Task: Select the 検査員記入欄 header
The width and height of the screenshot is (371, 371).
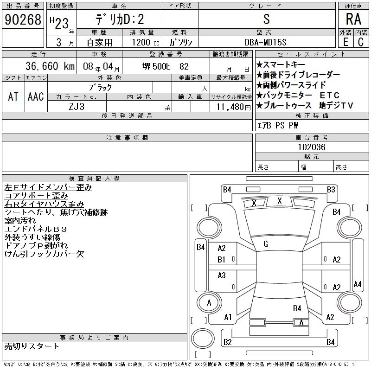Action: [x=94, y=178]
